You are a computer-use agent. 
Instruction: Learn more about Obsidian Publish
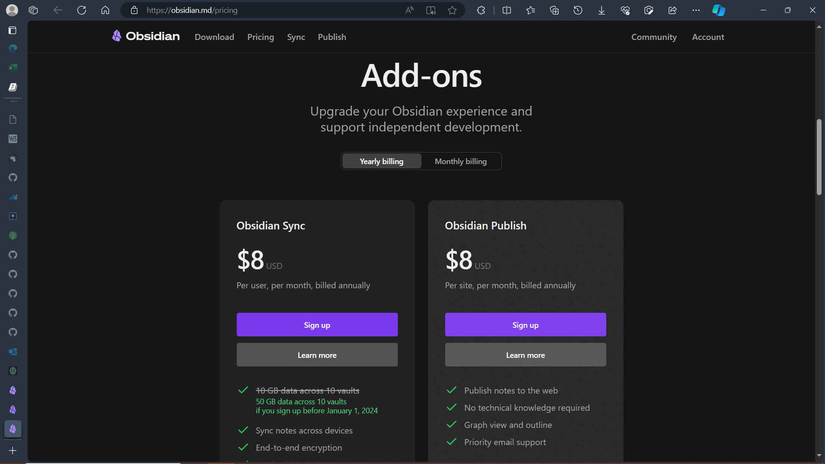coord(525,355)
